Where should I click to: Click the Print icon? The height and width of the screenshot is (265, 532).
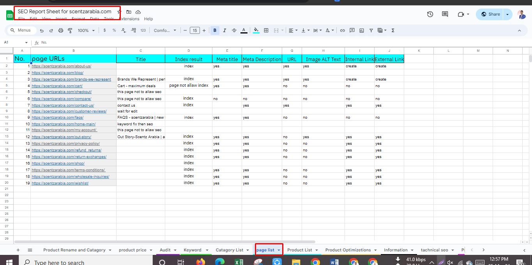[x=61, y=30]
